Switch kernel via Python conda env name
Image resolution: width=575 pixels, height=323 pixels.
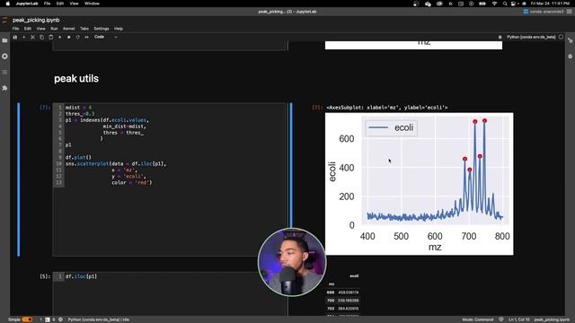pos(531,37)
